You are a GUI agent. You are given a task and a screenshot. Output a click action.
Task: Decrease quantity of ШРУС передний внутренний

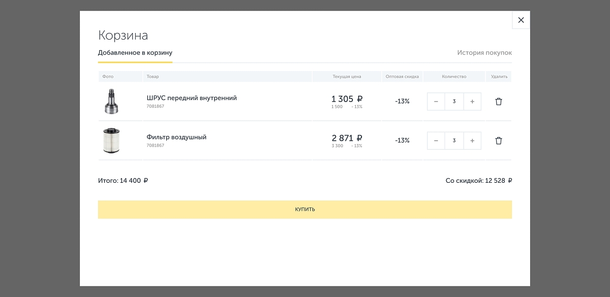tap(436, 102)
